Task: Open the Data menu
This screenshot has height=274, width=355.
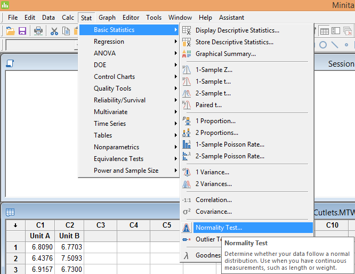Action: pos(49,18)
